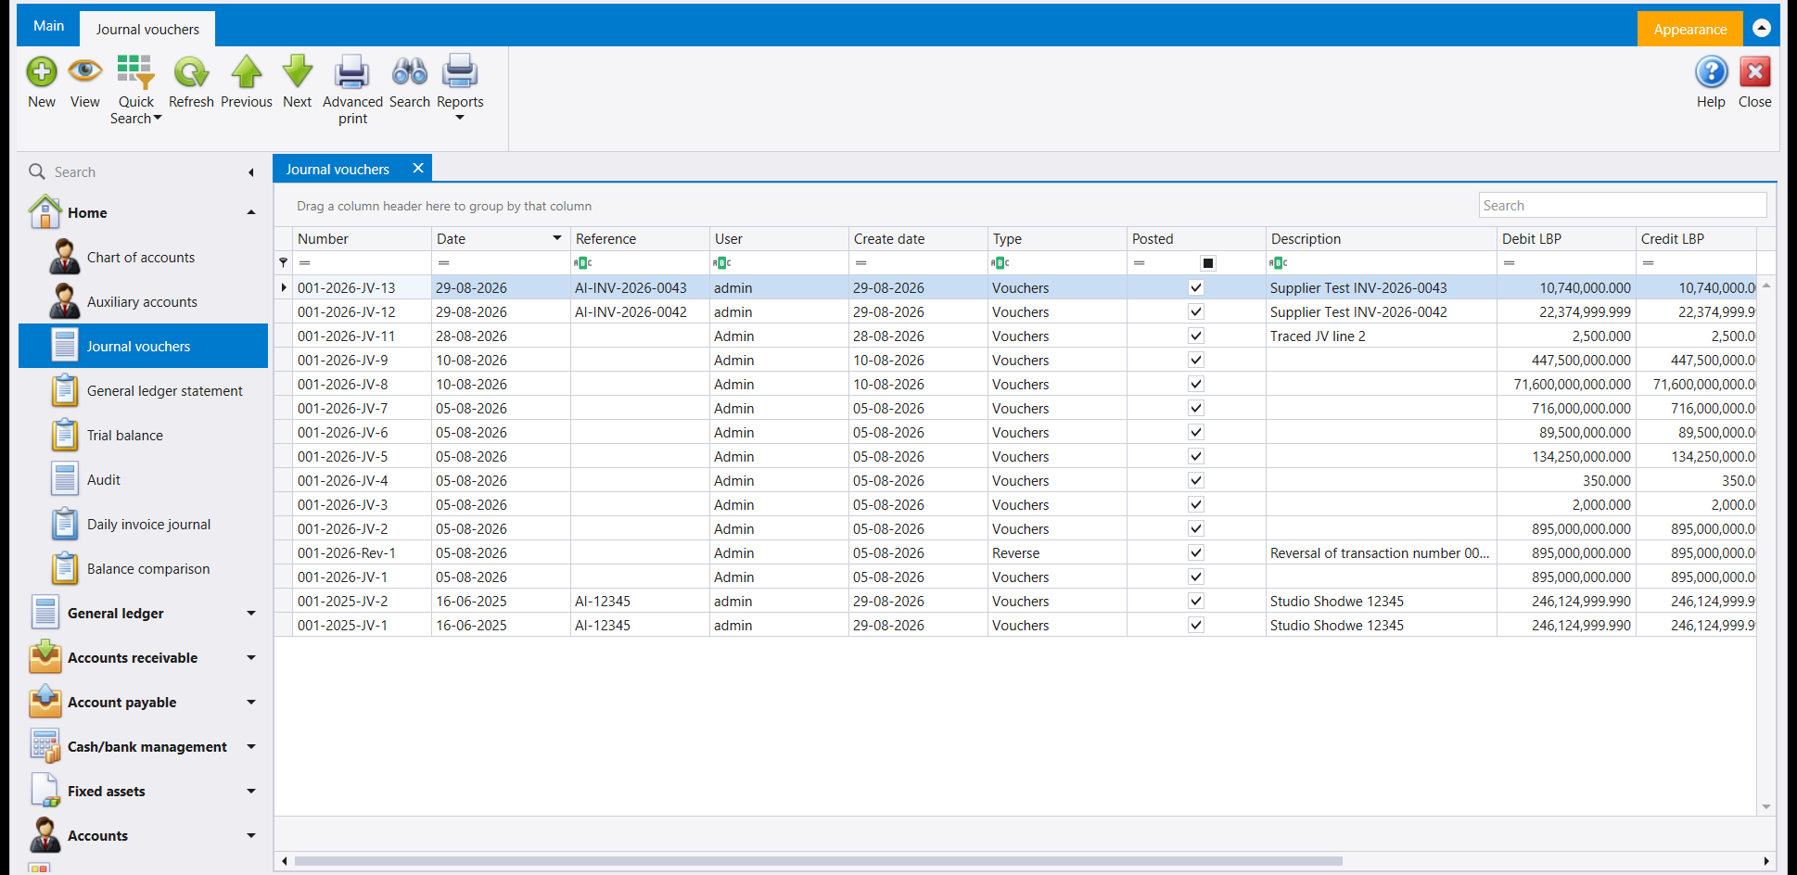Expand the Fixed assets section
The width and height of the screenshot is (1797, 875).
click(x=250, y=792)
